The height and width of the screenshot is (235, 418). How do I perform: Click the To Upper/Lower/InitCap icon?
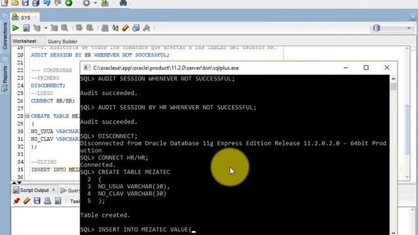click(115, 27)
